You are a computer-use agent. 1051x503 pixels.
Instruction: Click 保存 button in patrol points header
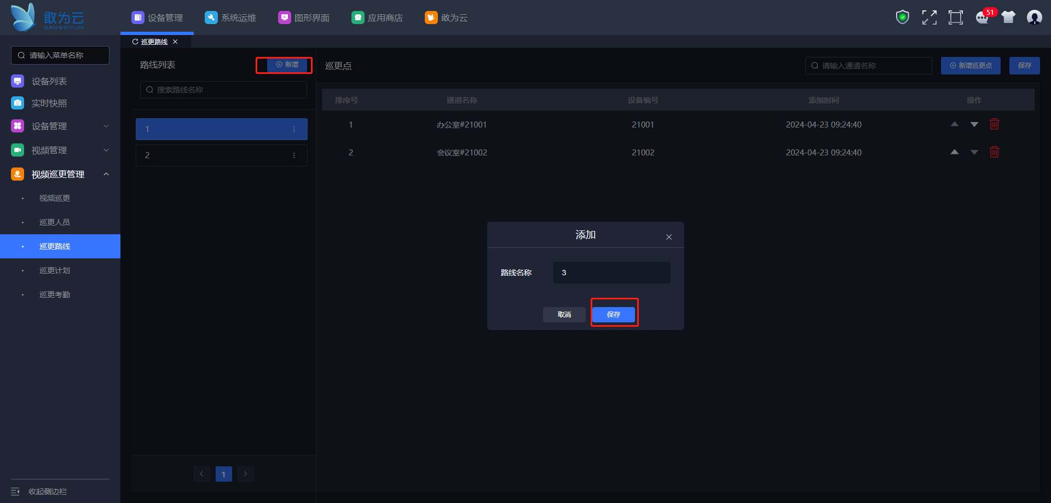coord(1025,66)
